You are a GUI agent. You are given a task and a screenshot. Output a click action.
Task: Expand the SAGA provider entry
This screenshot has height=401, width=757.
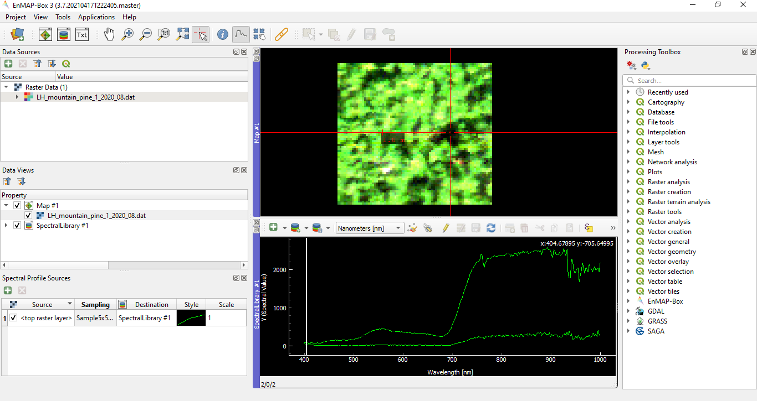(x=628, y=331)
